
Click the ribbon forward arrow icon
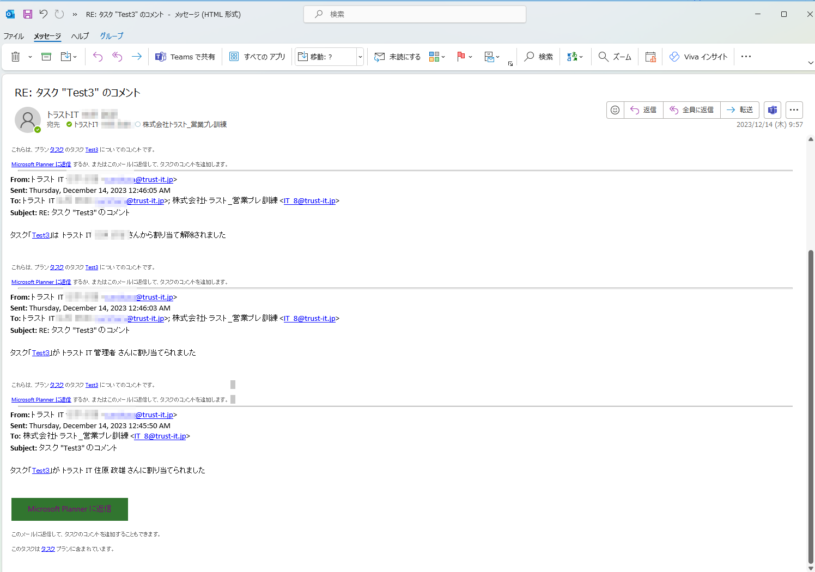click(x=137, y=57)
